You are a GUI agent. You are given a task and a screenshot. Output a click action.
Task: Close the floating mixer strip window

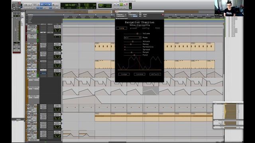(x=20, y=3)
